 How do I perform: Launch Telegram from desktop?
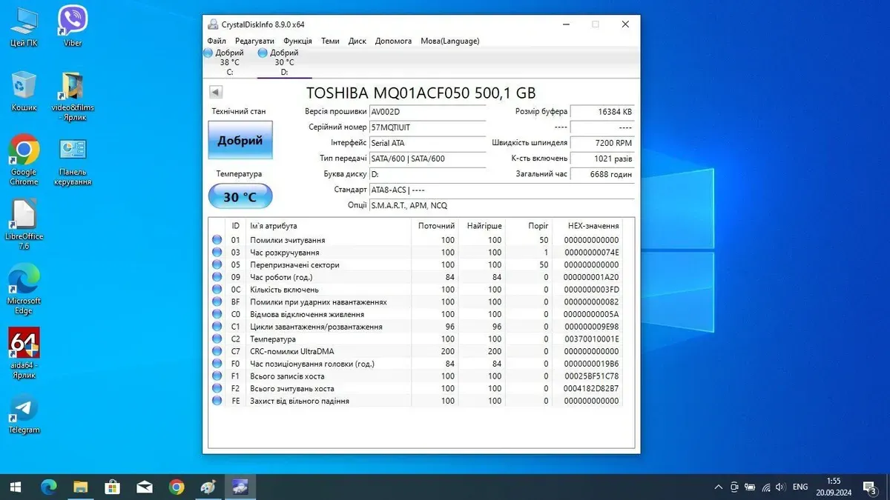(x=24, y=412)
